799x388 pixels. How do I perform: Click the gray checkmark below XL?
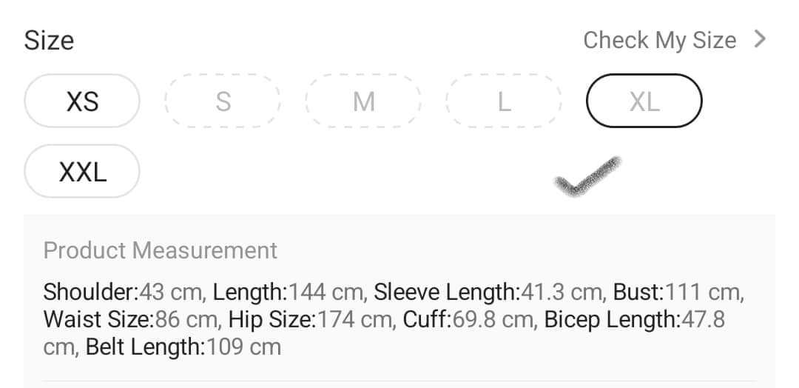tap(587, 176)
